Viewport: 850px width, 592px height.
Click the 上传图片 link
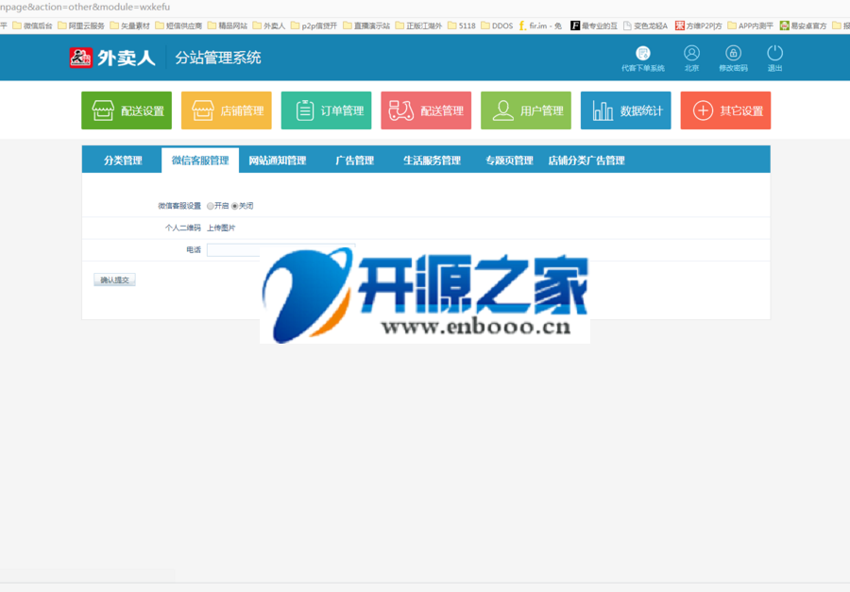click(x=221, y=228)
